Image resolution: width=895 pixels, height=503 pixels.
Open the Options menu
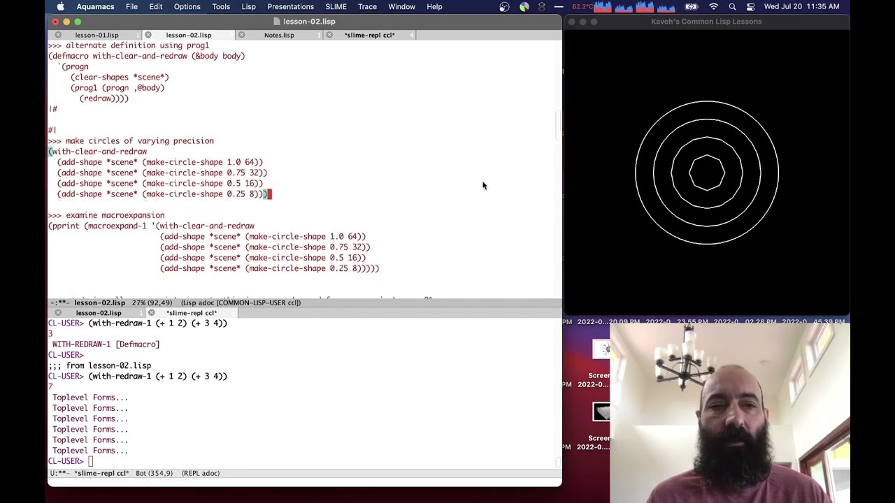point(187,7)
